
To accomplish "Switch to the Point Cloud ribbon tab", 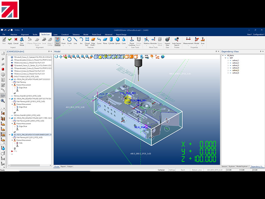I will (x=96, y=34).
